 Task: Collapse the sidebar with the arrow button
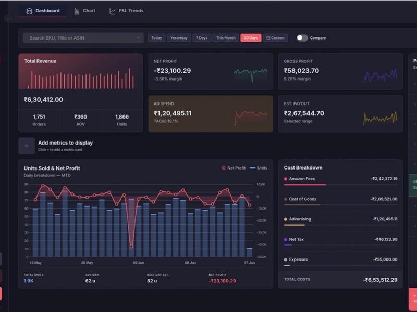[x=8, y=19]
